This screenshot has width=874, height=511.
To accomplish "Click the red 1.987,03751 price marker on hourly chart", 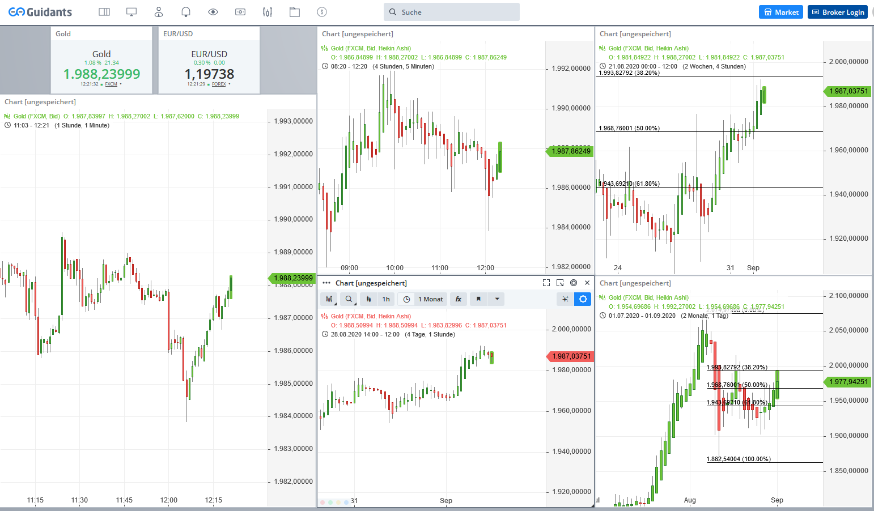I will 569,356.
